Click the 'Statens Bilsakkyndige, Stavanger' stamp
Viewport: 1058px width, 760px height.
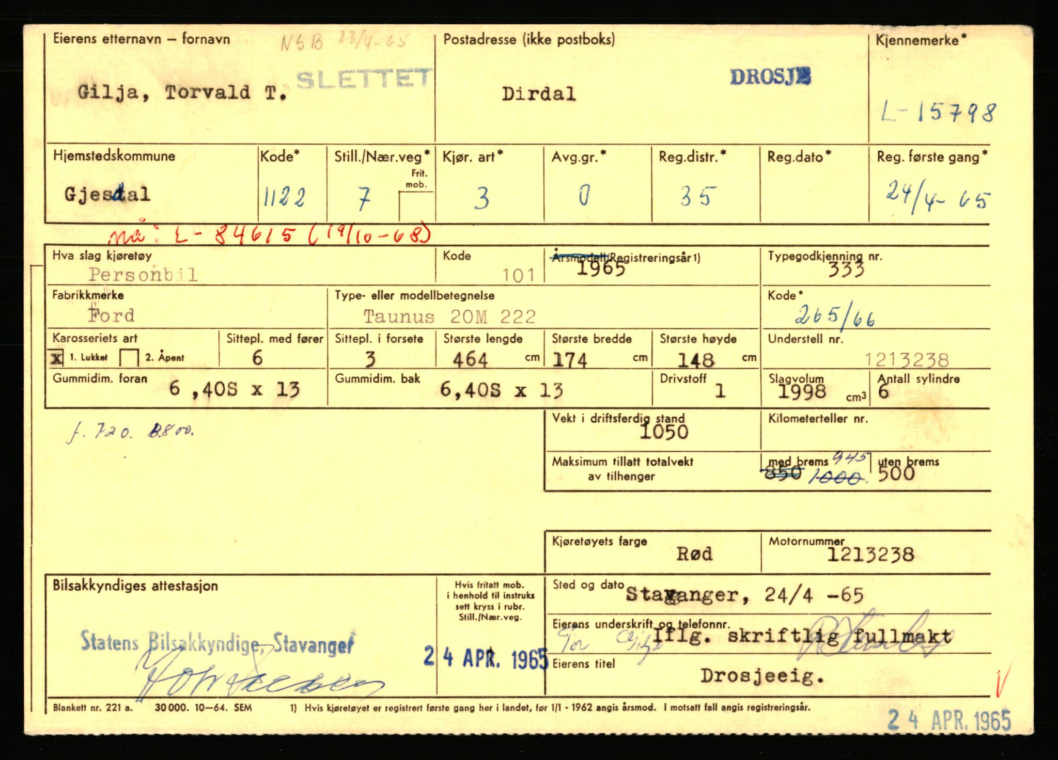click(217, 643)
